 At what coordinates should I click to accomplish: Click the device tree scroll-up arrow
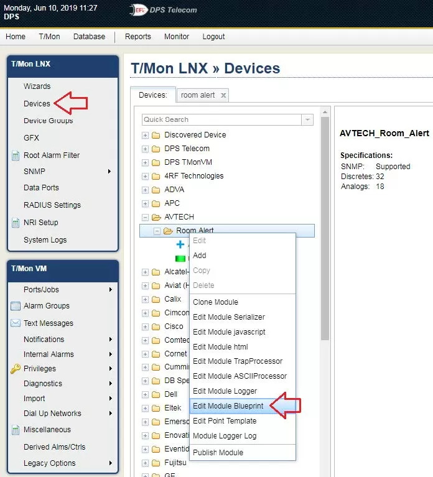point(325,112)
